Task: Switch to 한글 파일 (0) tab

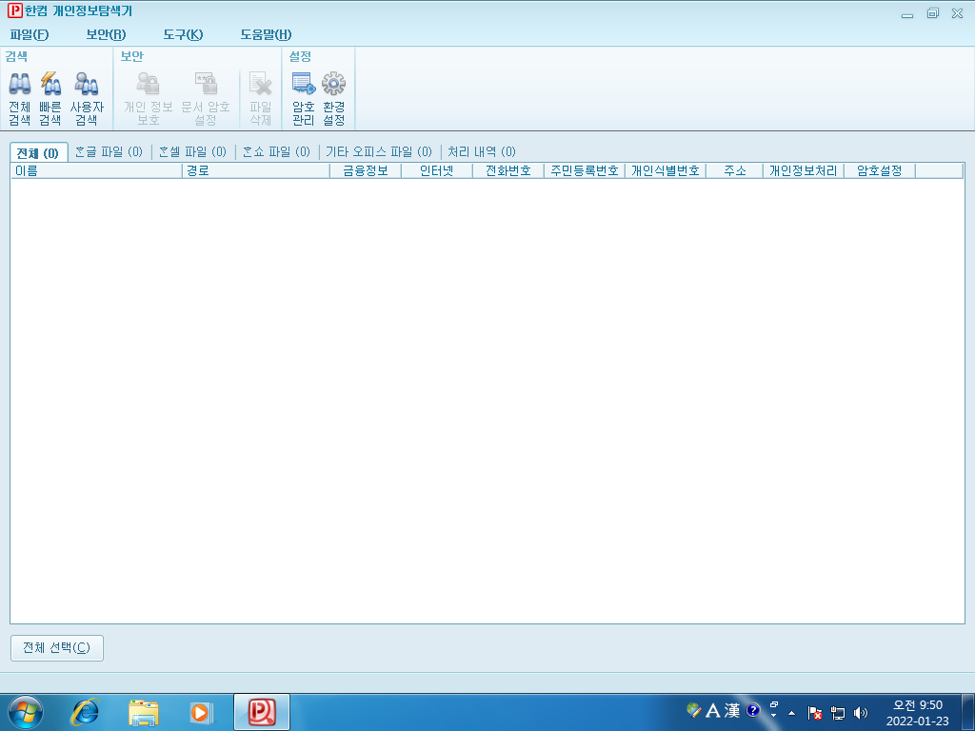Action: click(x=109, y=151)
